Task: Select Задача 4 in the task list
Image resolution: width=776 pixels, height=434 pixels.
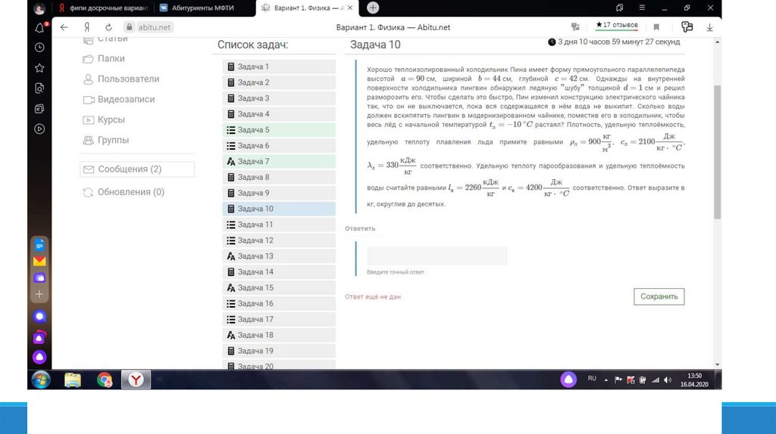Action: (279, 114)
